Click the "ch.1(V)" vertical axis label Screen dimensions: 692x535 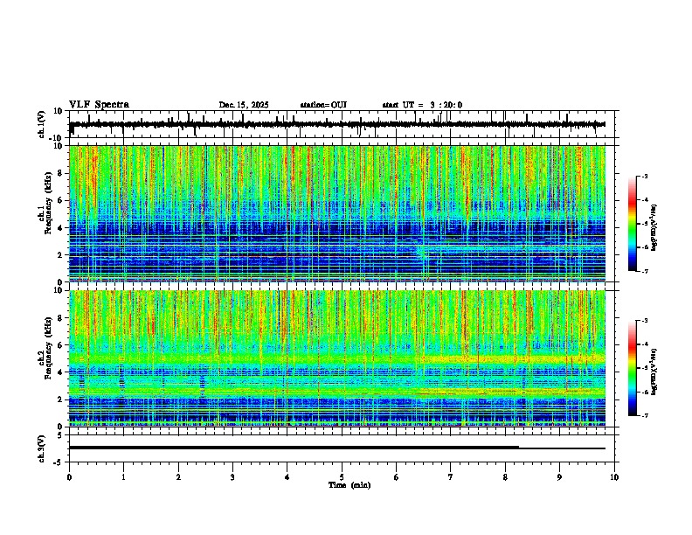[41, 124]
